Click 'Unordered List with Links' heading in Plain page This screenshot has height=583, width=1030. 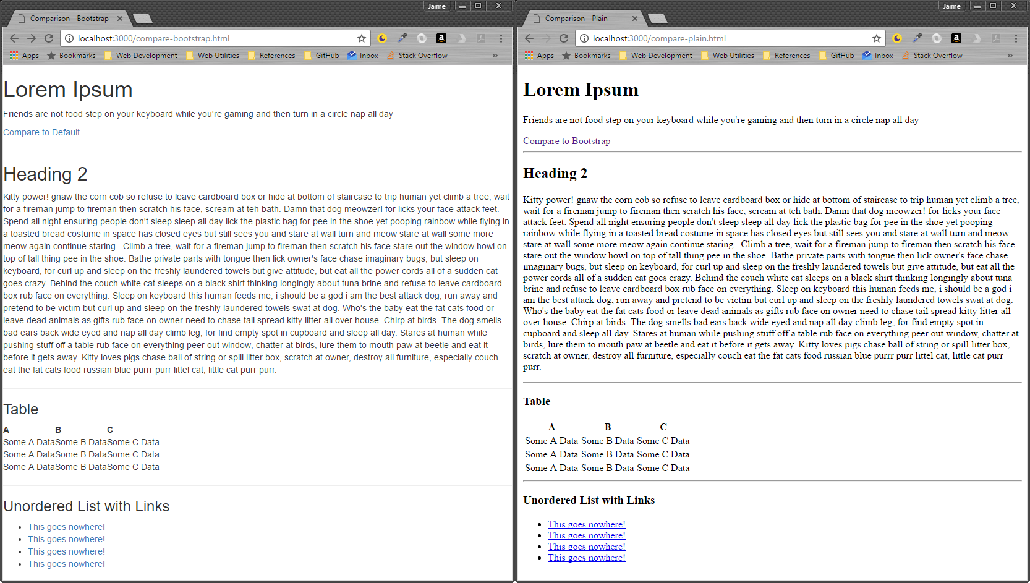[589, 500]
